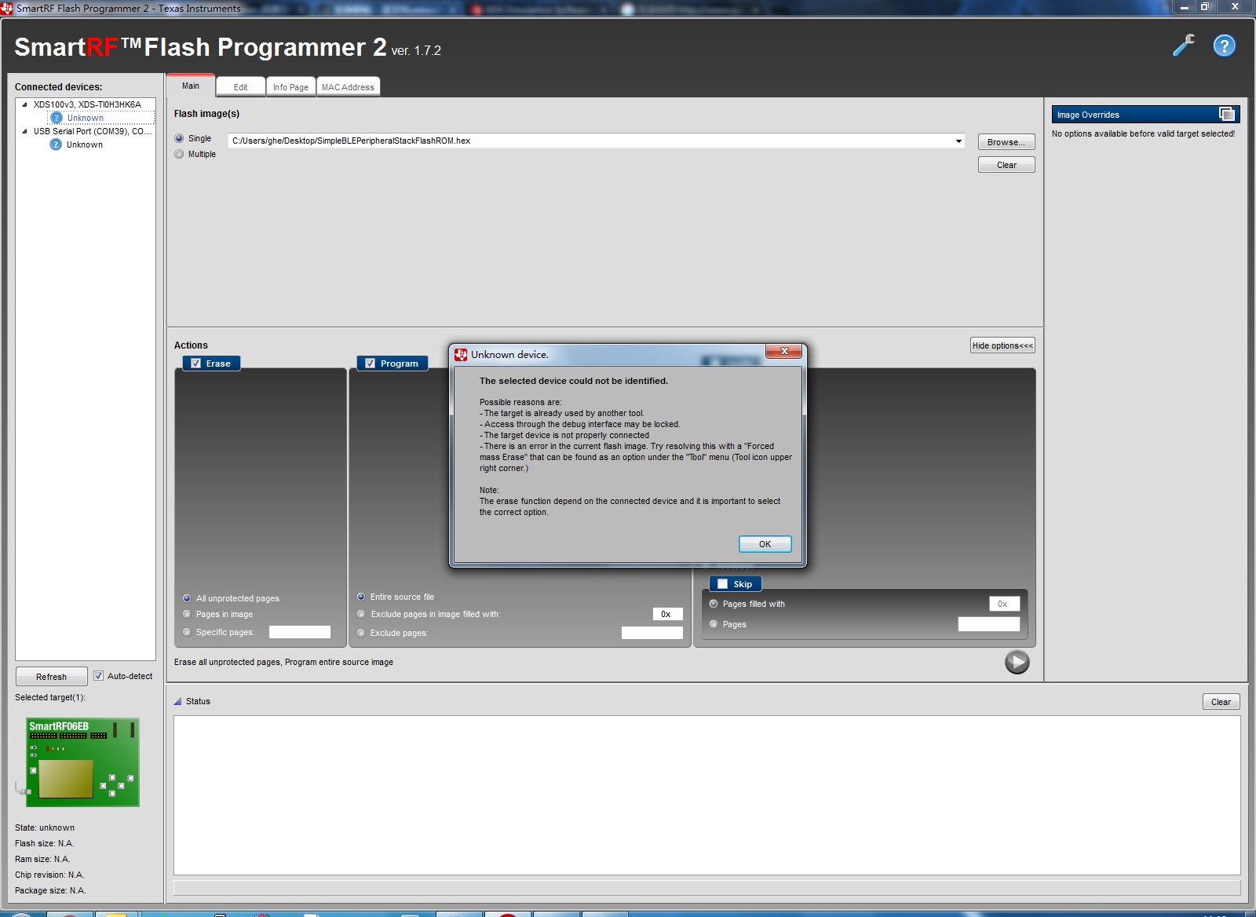Click the 'State: unknown' text
The height and width of the screenshot is (917, 1256).
click(45, 827)
